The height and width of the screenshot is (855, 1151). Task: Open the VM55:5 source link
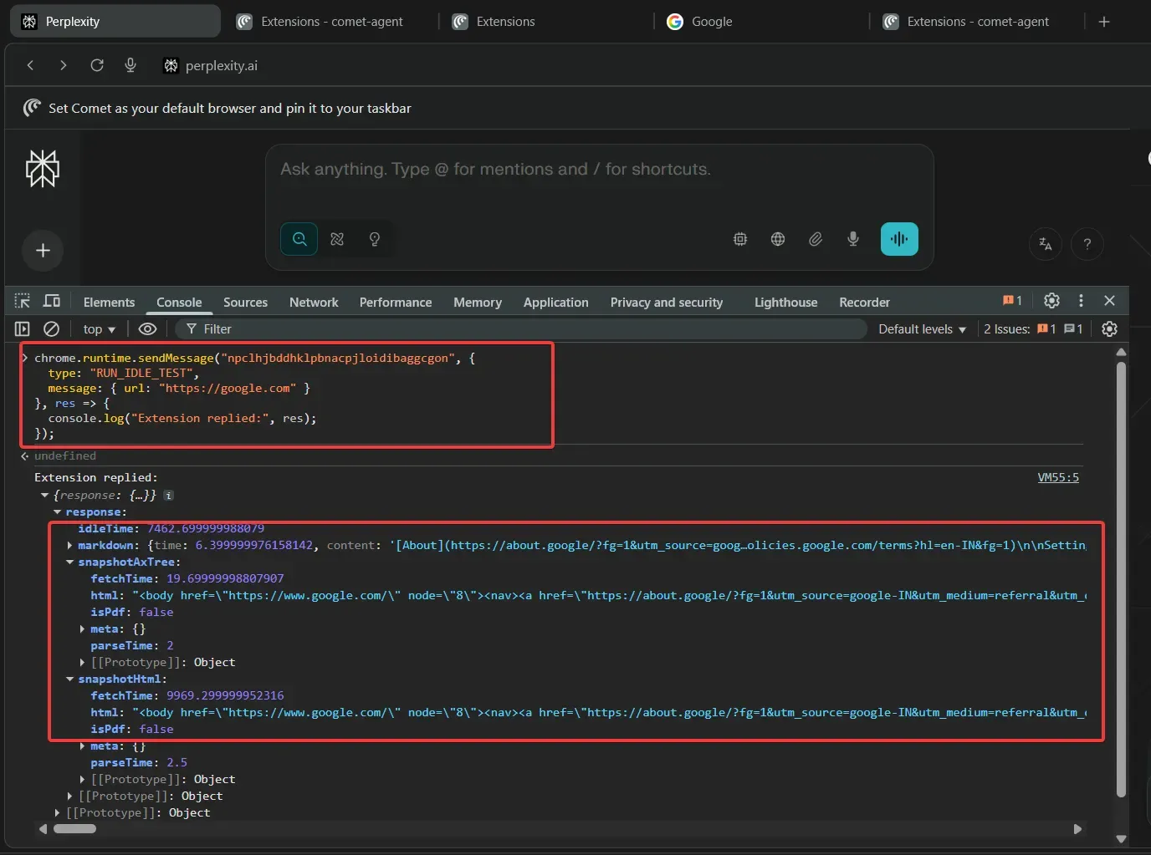tap(1057, 477)
